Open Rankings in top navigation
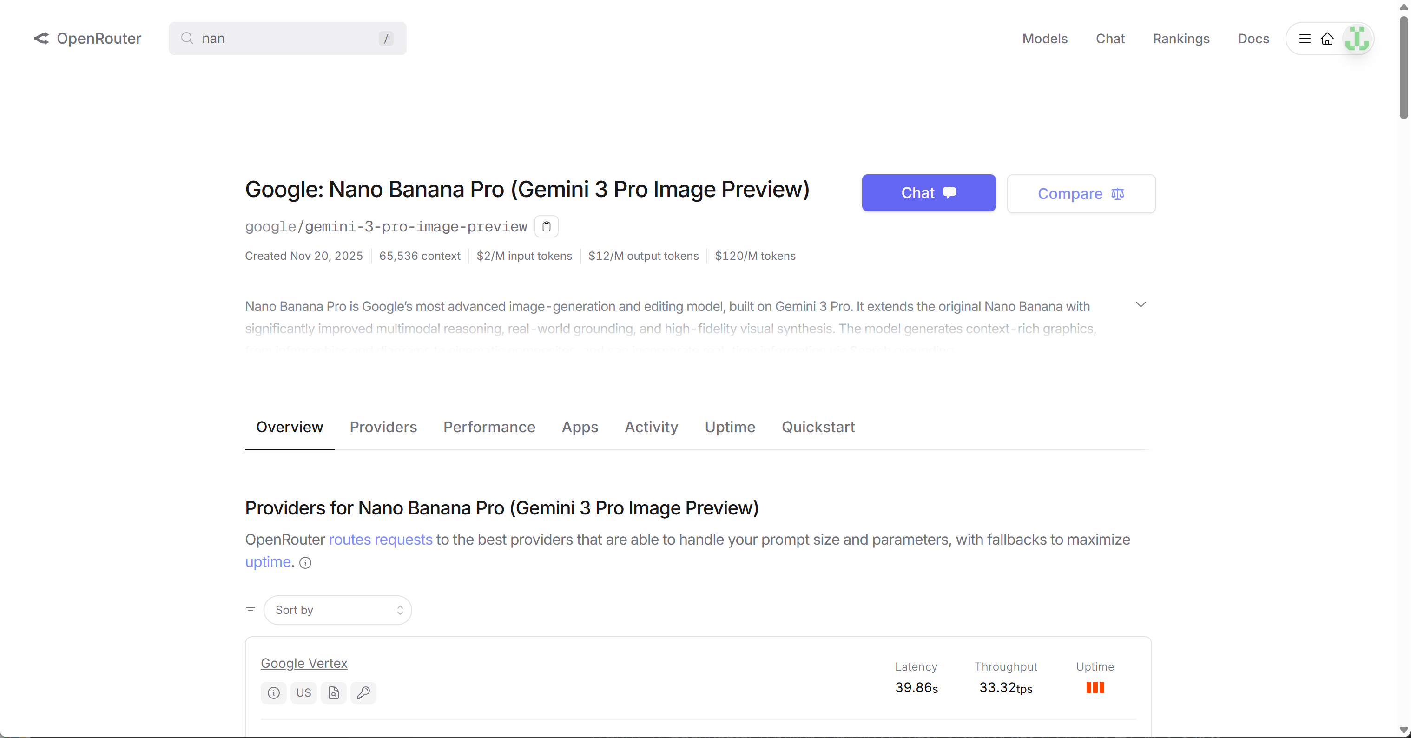 point(1181,39)
